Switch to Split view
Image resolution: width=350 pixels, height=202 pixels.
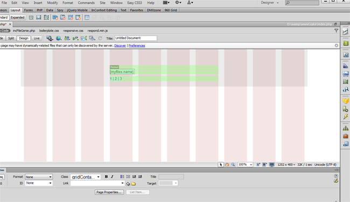(11, 38)
